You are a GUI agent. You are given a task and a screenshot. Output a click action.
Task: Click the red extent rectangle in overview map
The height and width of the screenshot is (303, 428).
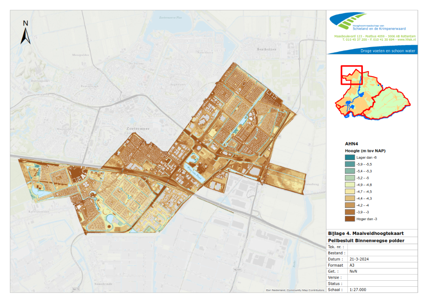pos(351,75)
